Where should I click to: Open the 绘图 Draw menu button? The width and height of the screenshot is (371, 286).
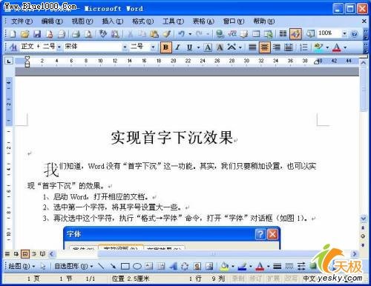[x=22, y=266]
